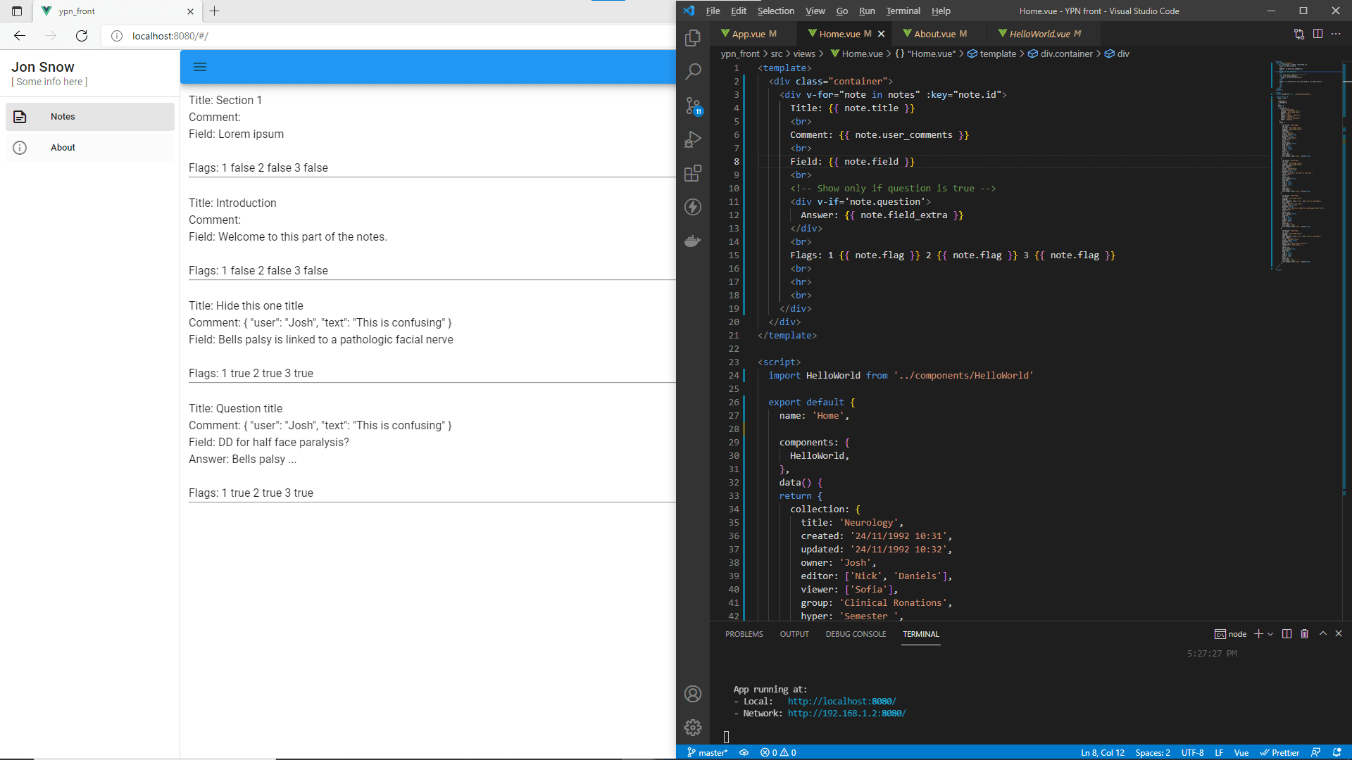Image resolution: width=1352 pixels, height=760 pixels.
Task: Switch to the About.vue tab
Action: tap(937, 33)
